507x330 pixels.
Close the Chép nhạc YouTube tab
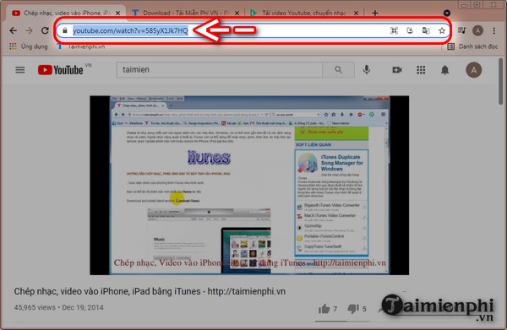(x=117, y=14)
